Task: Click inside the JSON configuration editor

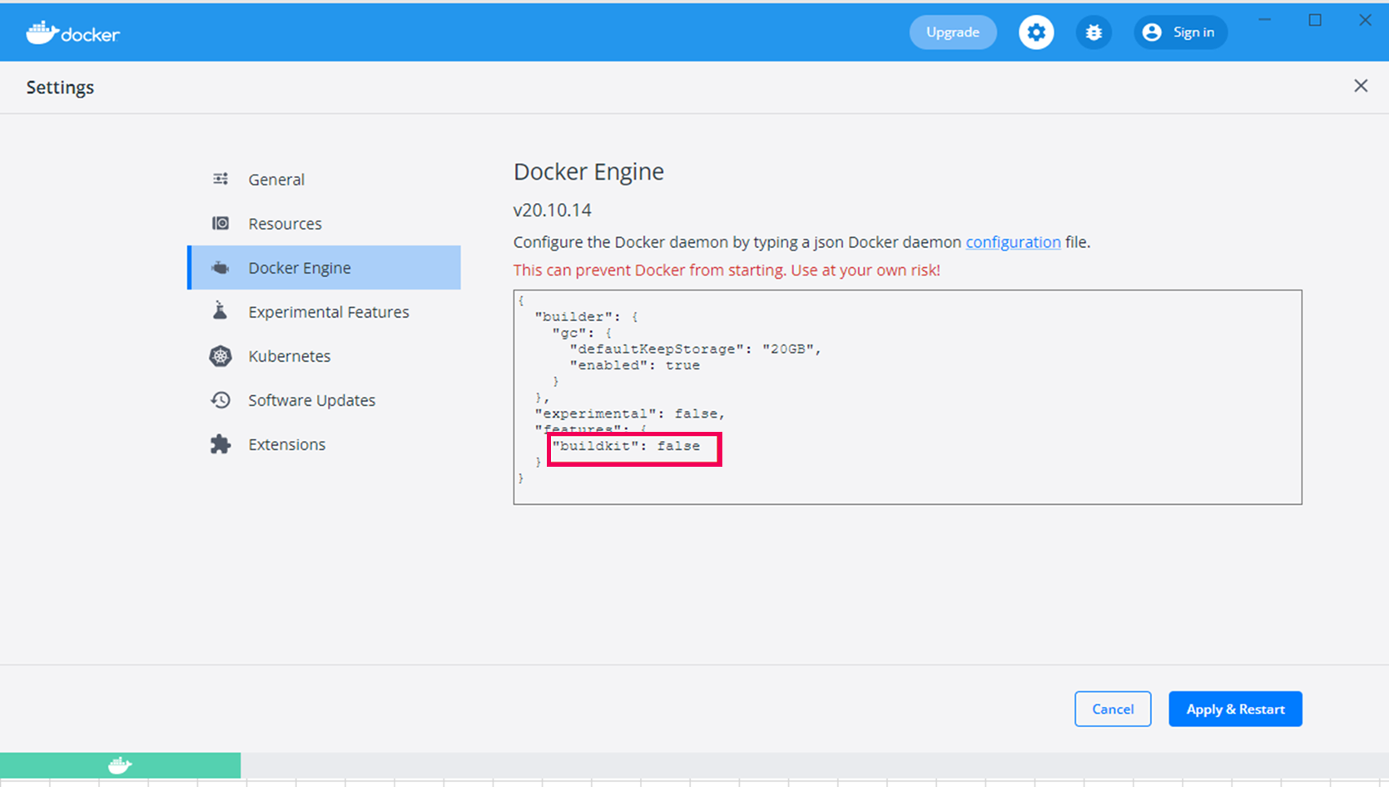Action: tap(907, 397)
